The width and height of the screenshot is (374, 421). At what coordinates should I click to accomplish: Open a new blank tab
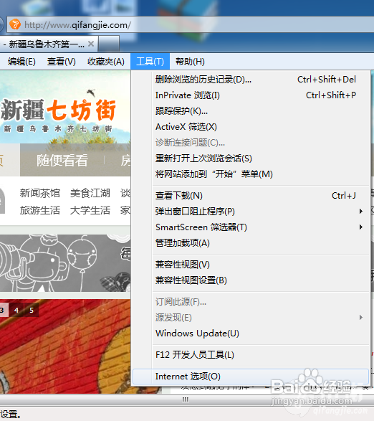point(109,44)
